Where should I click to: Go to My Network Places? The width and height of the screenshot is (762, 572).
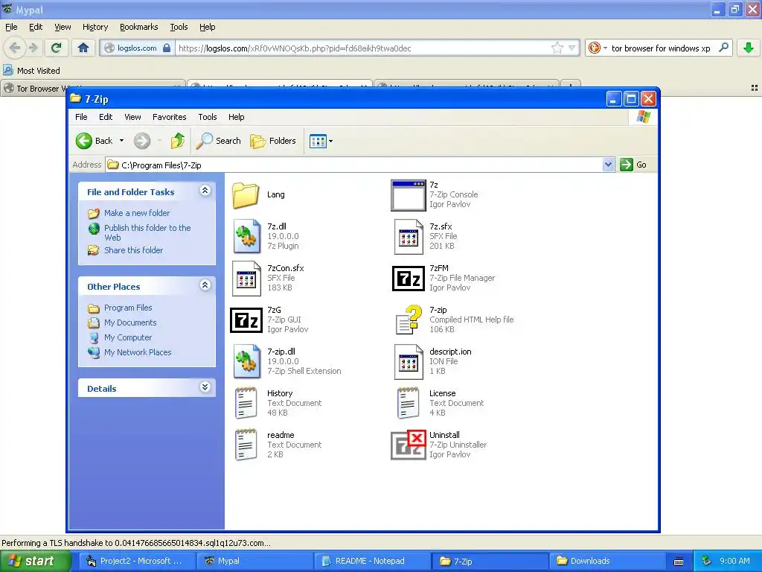coord(138,352)
